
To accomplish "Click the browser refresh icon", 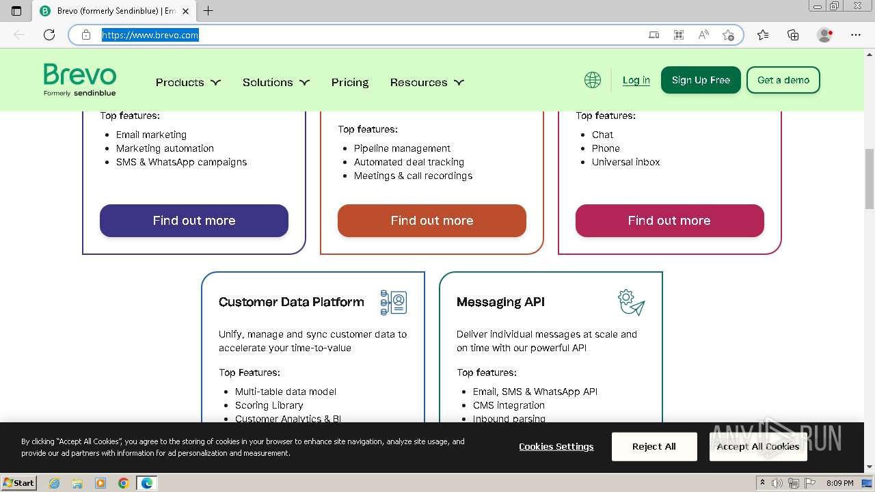I will [x=49, y=35].
